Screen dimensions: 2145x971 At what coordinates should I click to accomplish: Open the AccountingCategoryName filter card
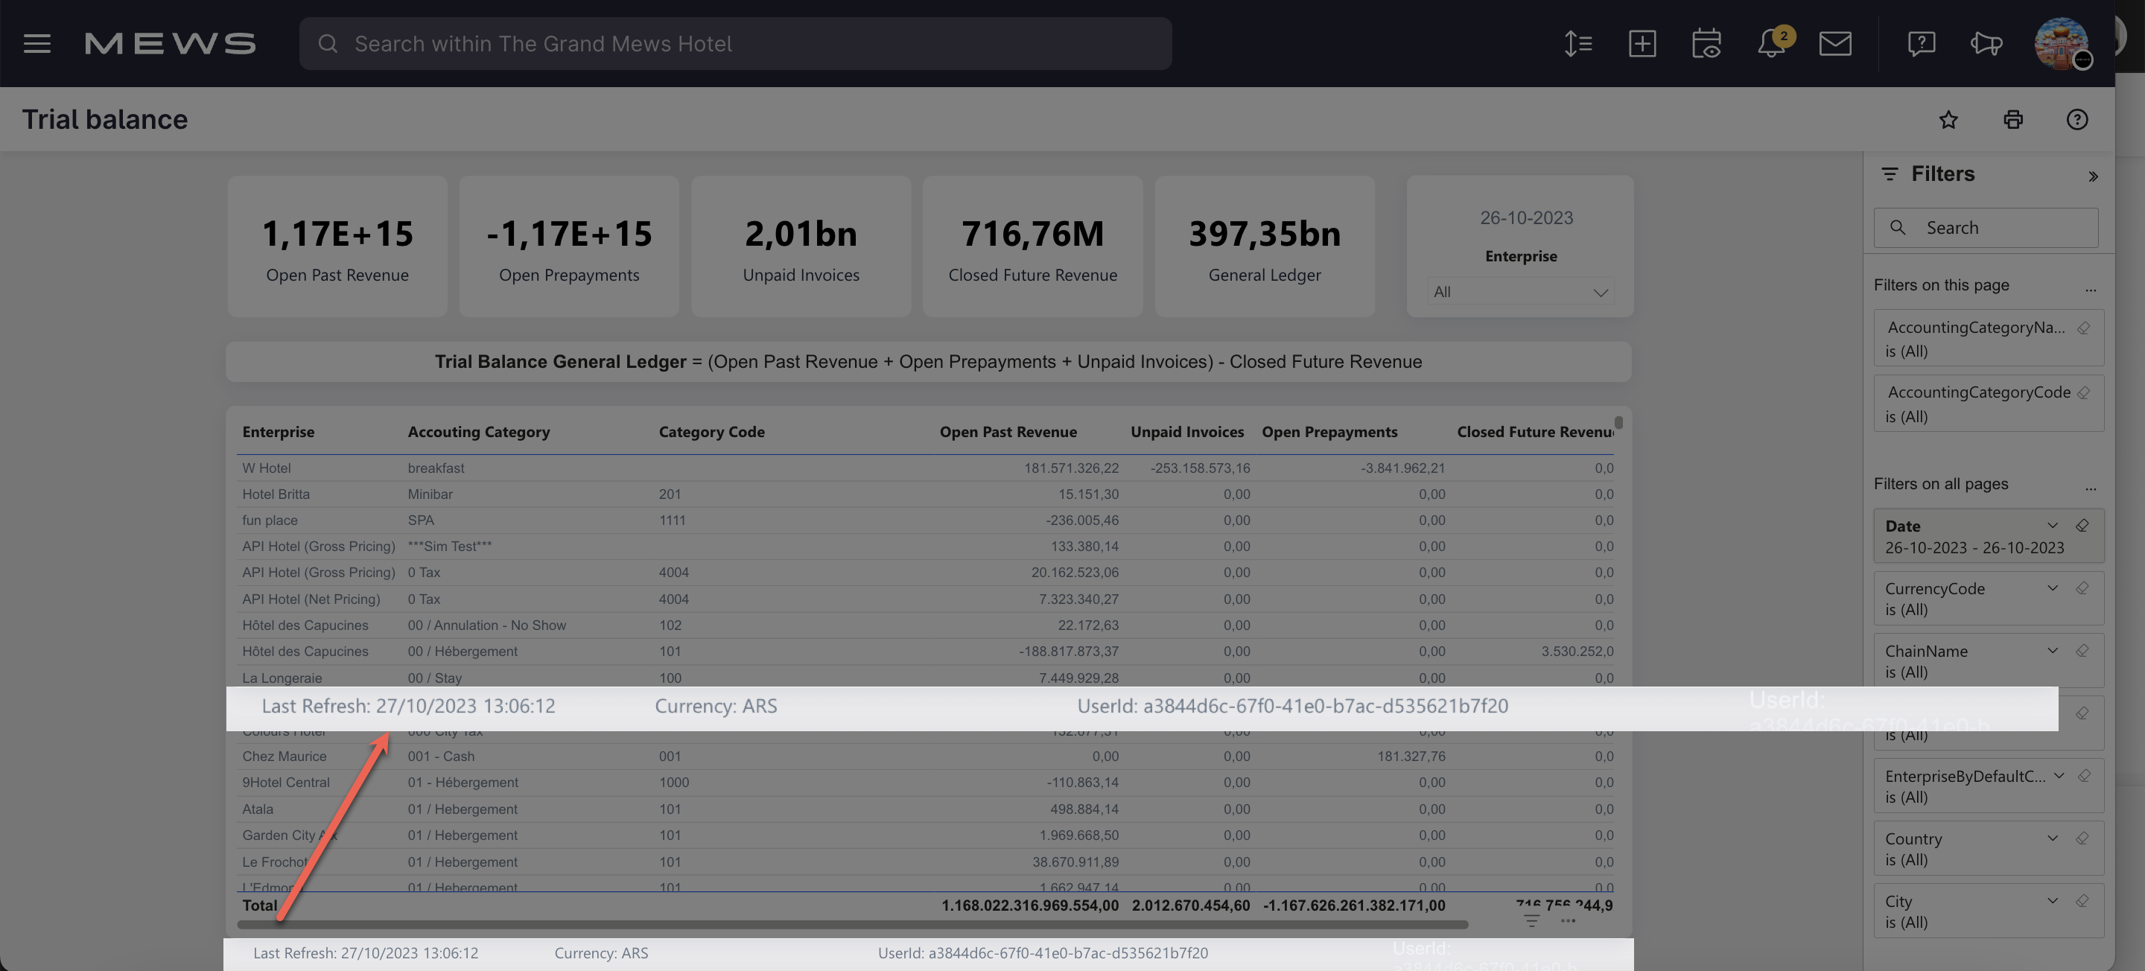coord(1989,338)
